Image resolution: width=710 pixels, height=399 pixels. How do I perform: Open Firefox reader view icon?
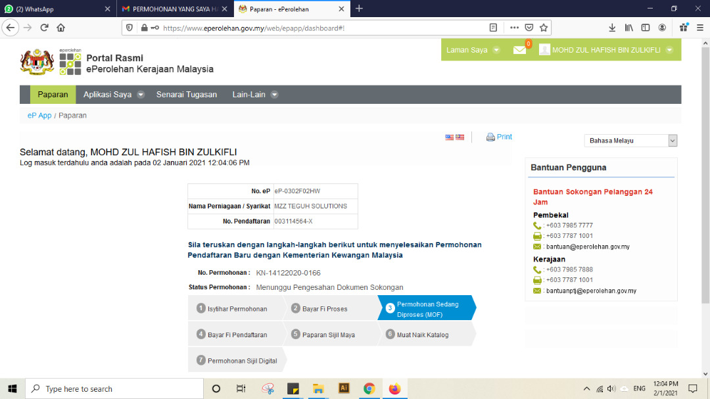(493, 28)
